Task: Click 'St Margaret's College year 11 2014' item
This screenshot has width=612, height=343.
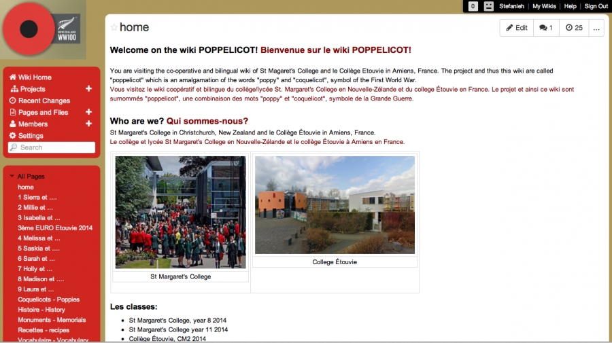Action: pos(178,329)
